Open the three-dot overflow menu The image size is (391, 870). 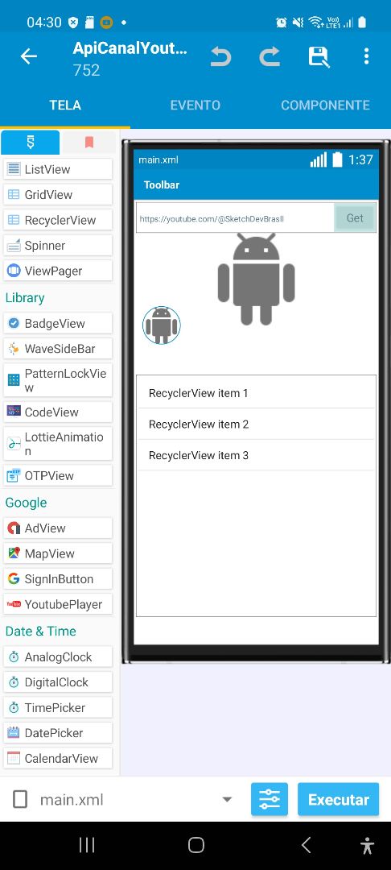[366, 56]
